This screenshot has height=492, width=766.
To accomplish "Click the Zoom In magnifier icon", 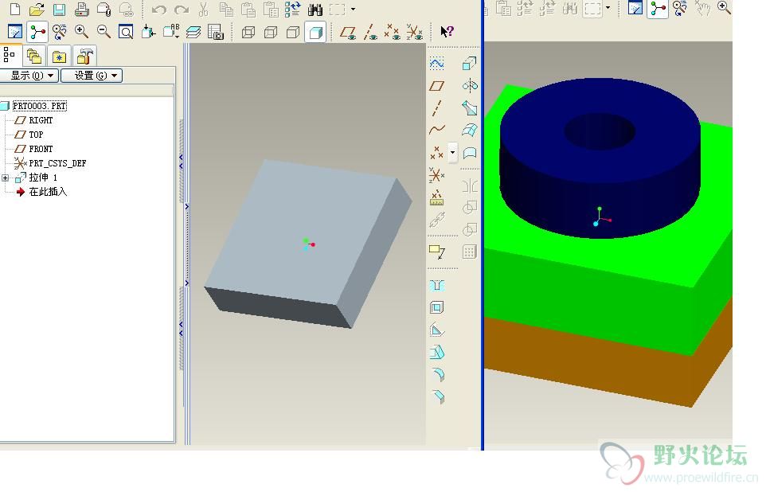I will click(x=81, y=32).
